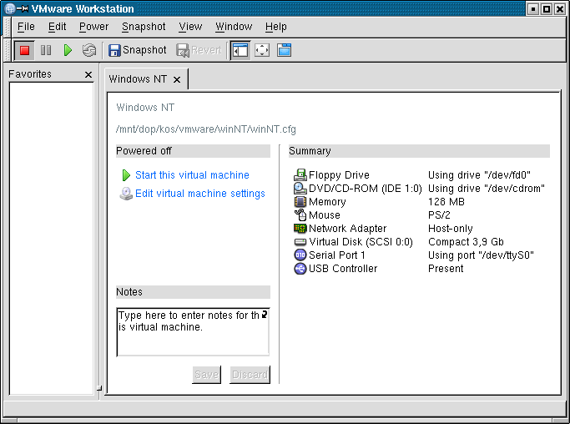
Task: Click the disc icon beside Edit virtual machine settings
Action: (126, 194)
